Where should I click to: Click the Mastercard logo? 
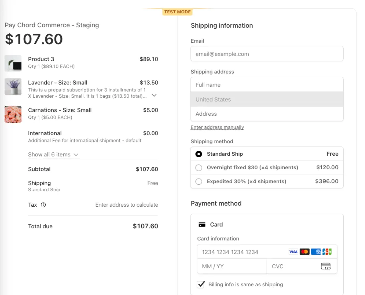point(305,252)
